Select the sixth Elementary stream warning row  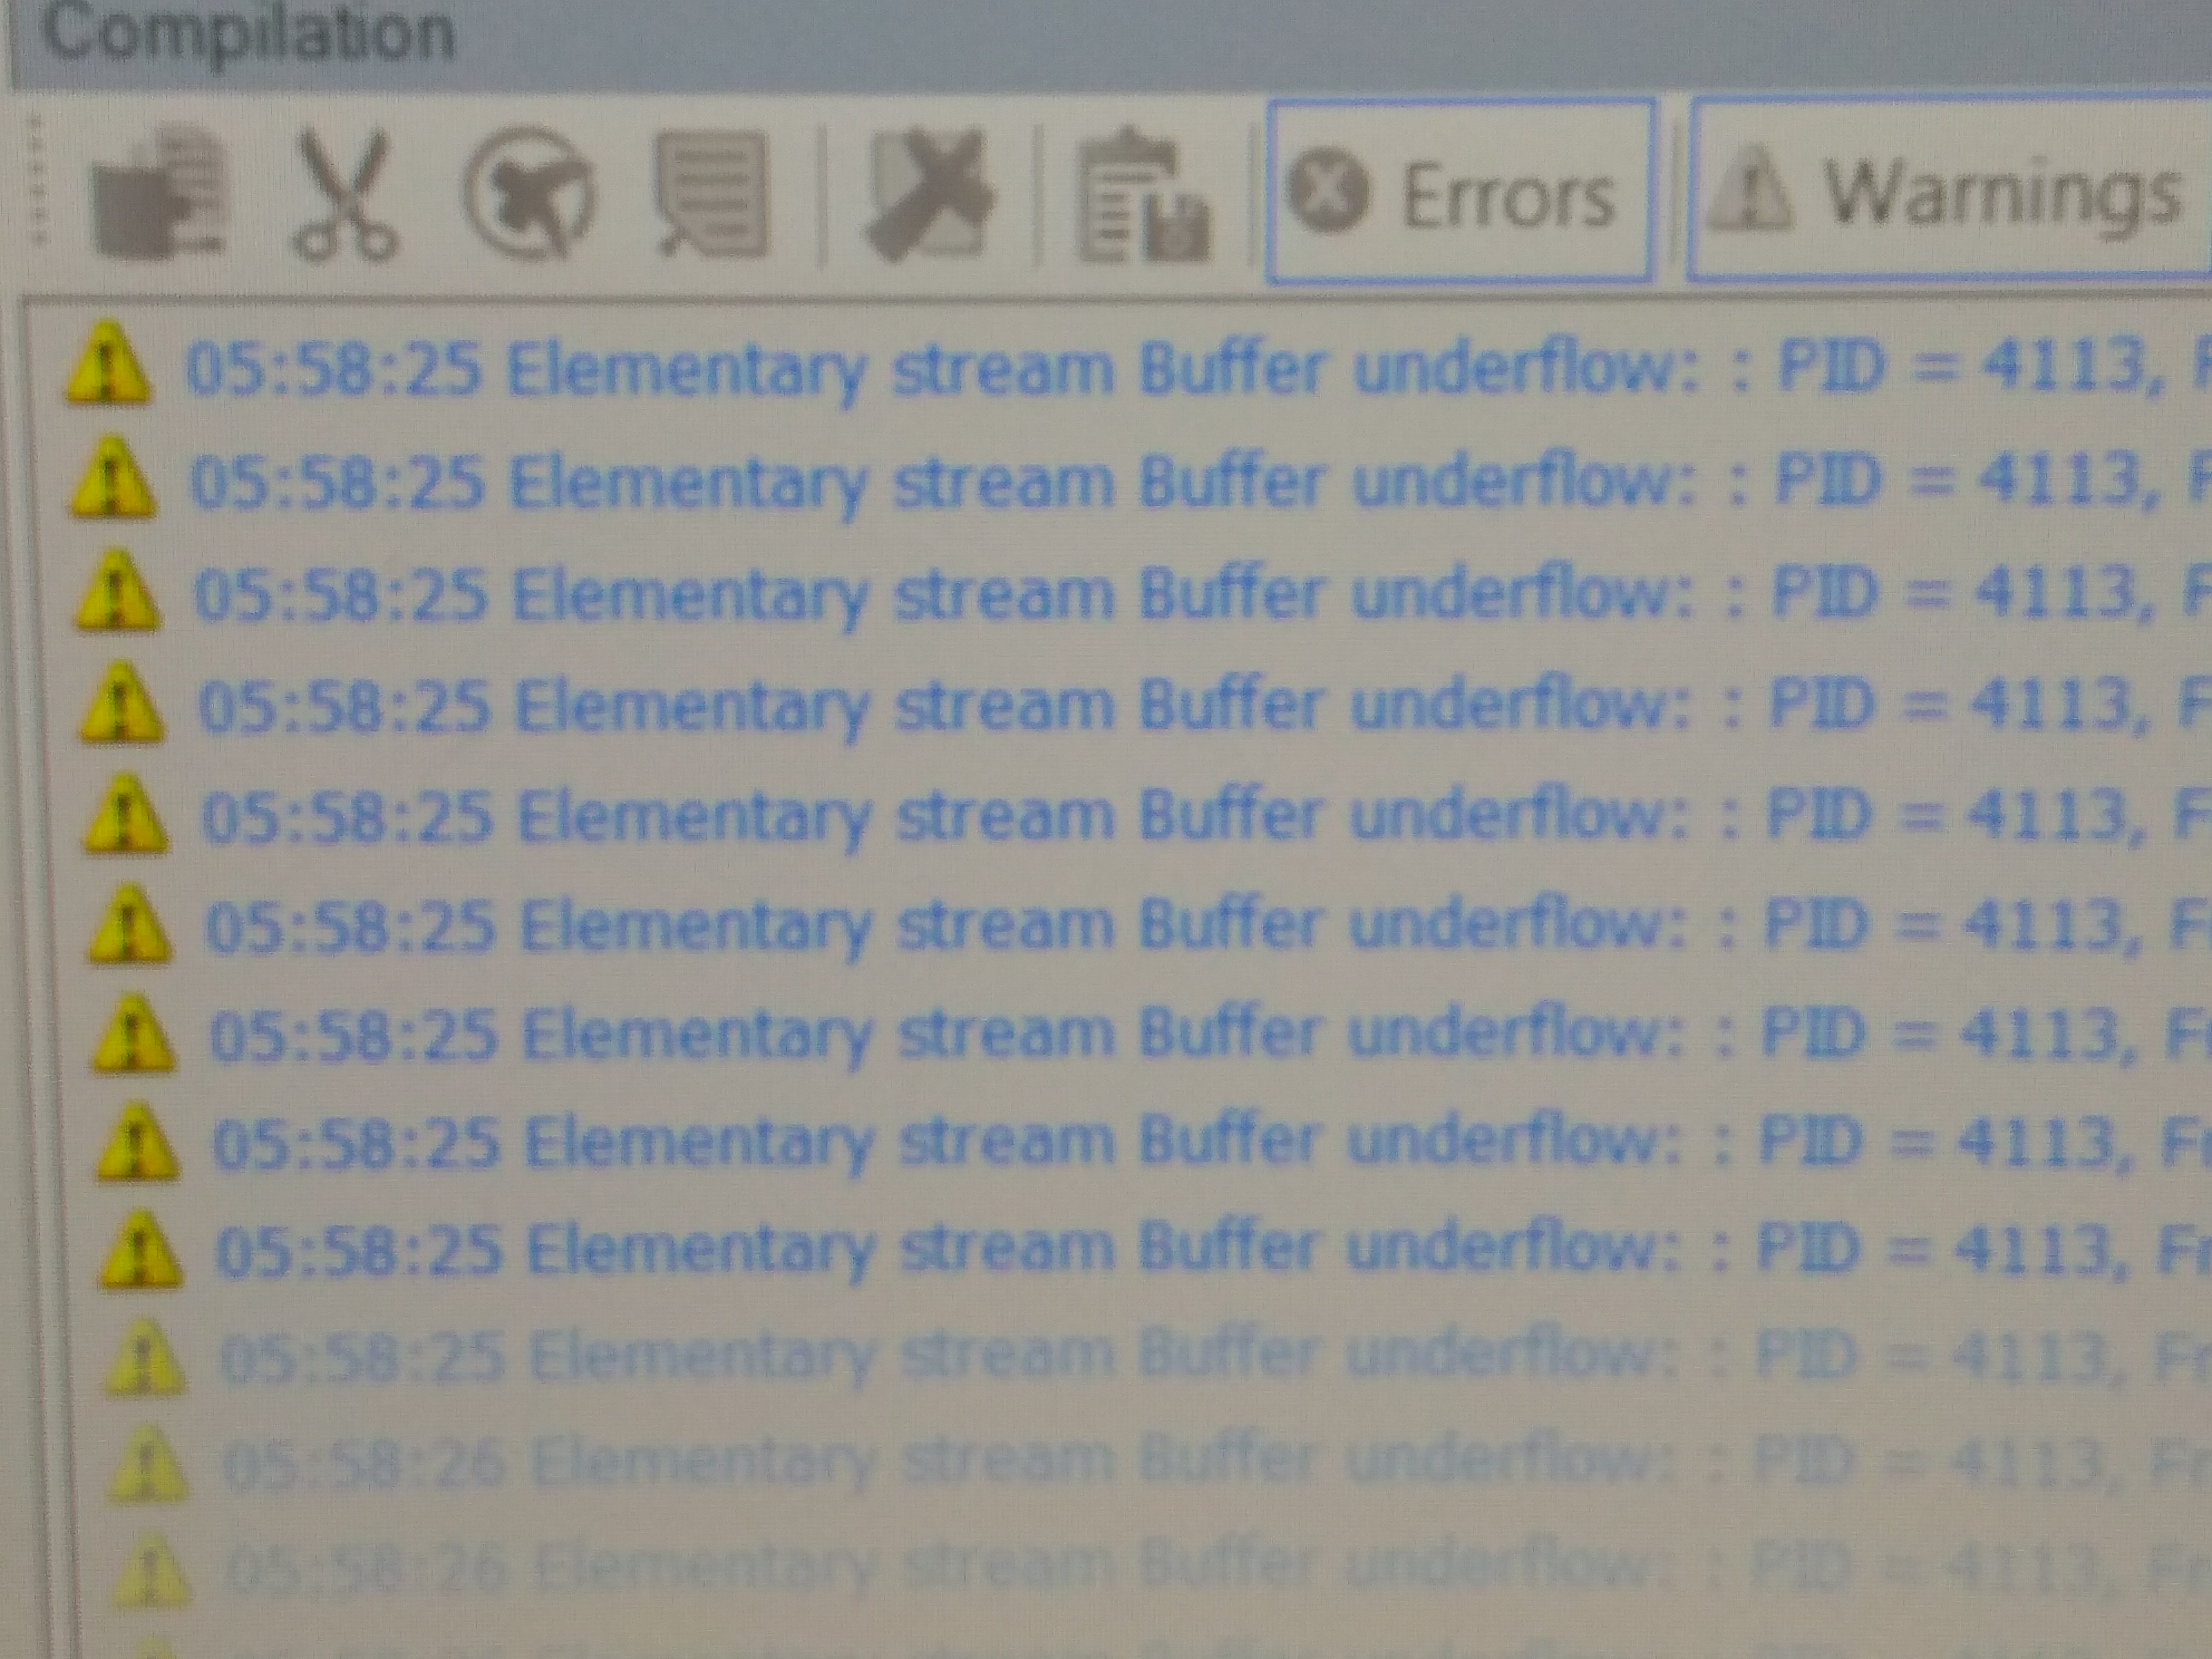pos(1142,925)
